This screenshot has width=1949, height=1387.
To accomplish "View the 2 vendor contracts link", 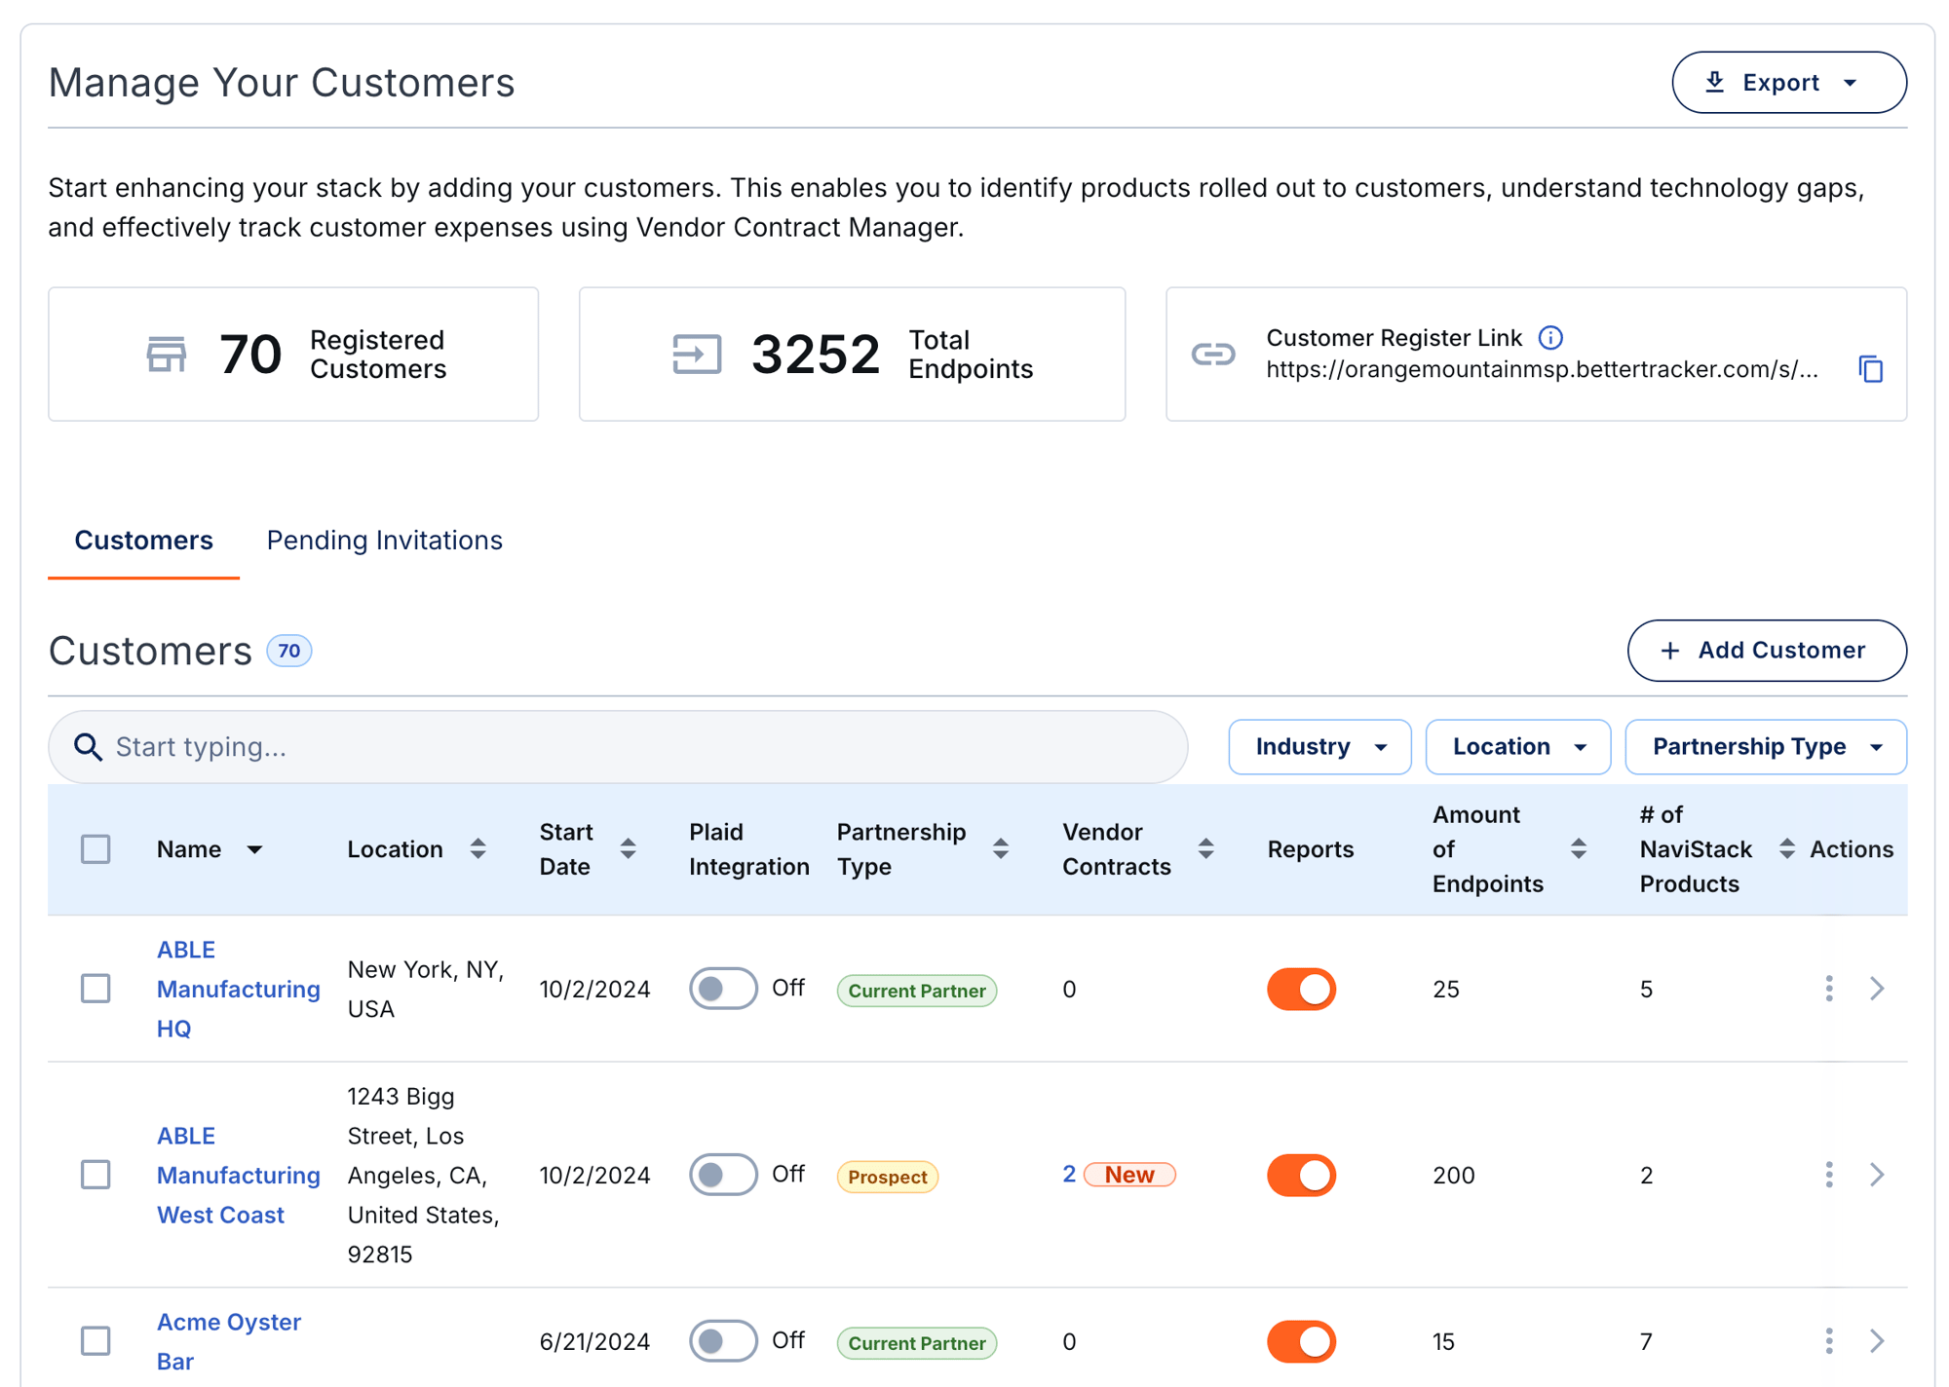I will click(1069, 1175).
